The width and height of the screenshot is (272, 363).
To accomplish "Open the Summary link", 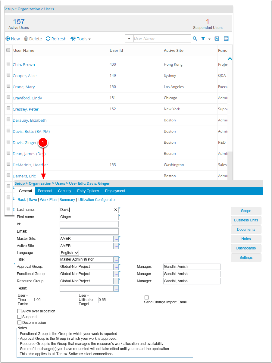I will (x=67, y=200).
